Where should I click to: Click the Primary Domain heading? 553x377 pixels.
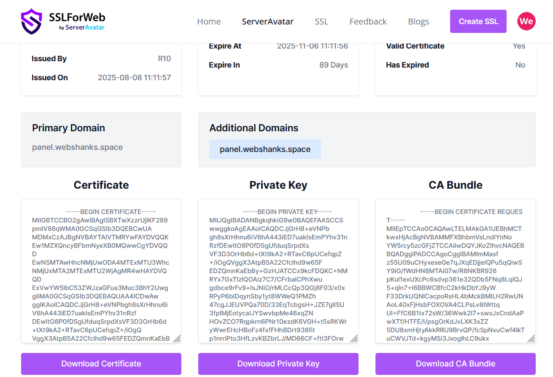(x=68, y=128)
